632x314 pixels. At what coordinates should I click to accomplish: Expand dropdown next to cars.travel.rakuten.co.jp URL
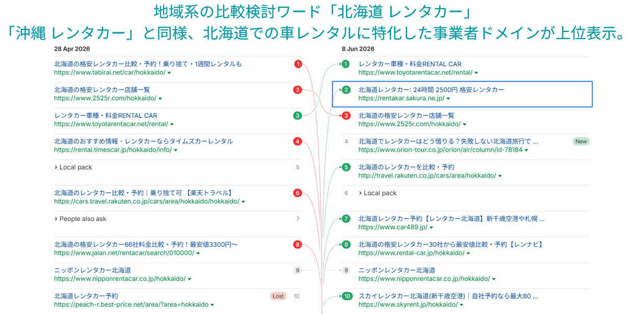coord(244,202)
